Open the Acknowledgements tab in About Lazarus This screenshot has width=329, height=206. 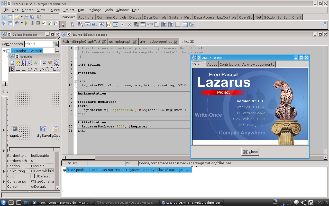click(258, 64)
